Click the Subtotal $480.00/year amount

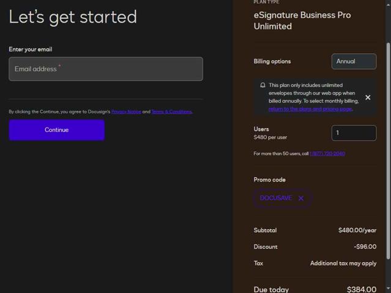click(357, 230)
